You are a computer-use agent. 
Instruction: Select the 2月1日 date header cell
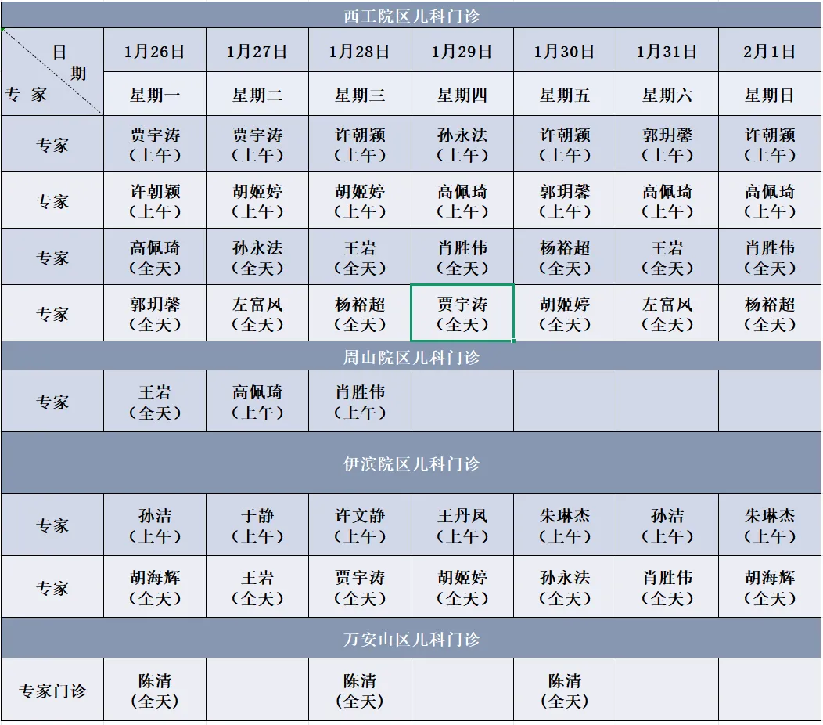click(x=770, y=52)
